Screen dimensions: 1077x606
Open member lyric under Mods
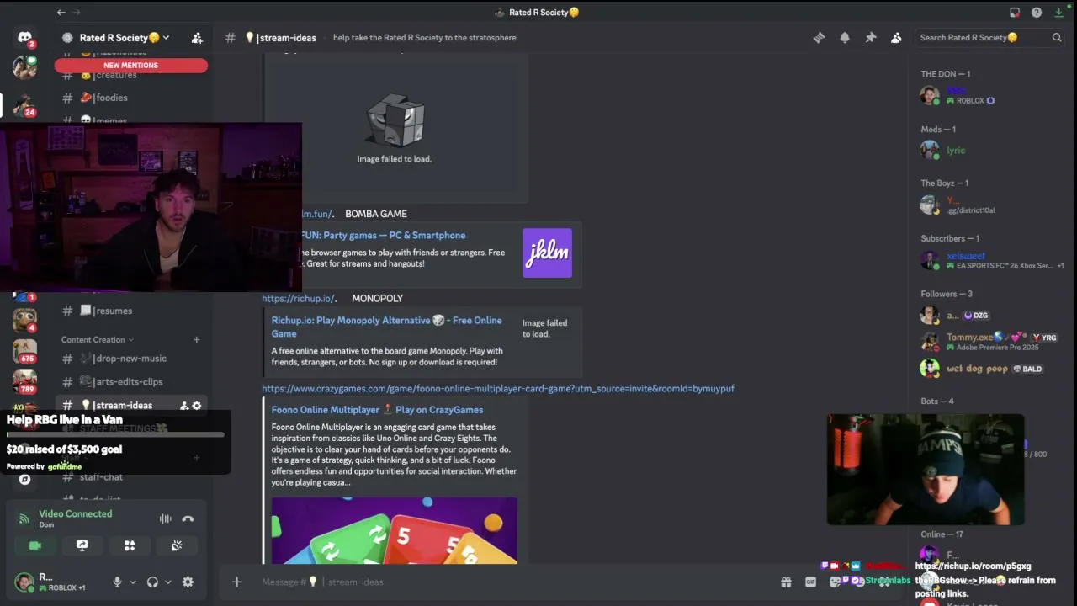(956, 151)
